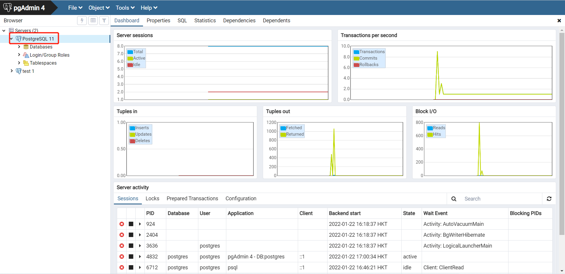
Task: Open the File menu
Action: 75,8
